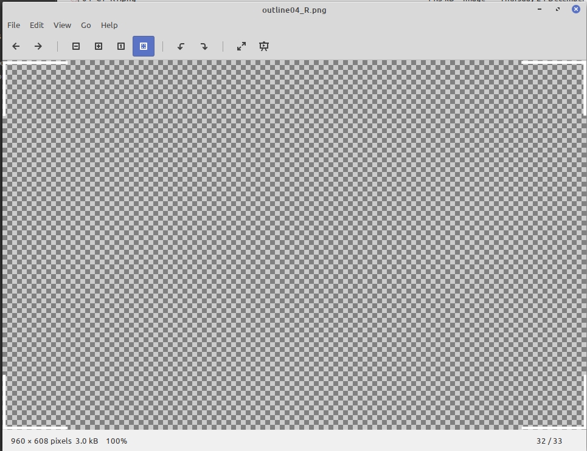Minimize the image viewer window
Viewport: 587px width, 451px height.
pos(540,9)
